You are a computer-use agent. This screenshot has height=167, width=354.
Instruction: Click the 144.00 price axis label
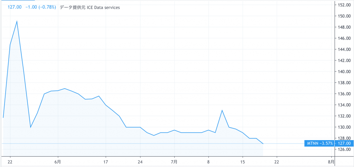click(344, 49)
